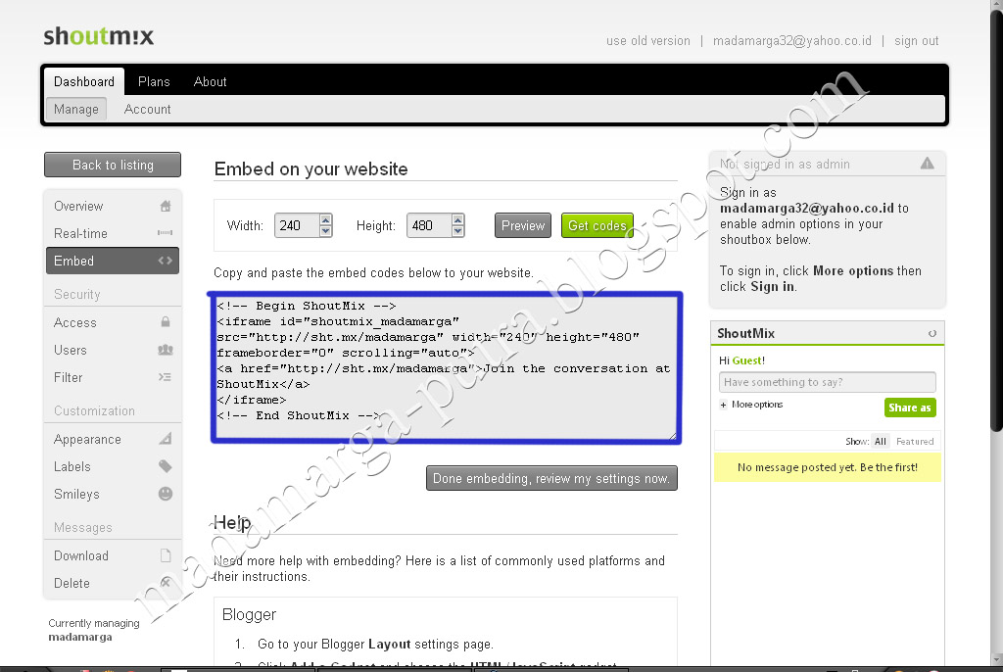Click inside the embed code text area
The height and width of the screenshot is (672, 1003).
tap(446, 367)
